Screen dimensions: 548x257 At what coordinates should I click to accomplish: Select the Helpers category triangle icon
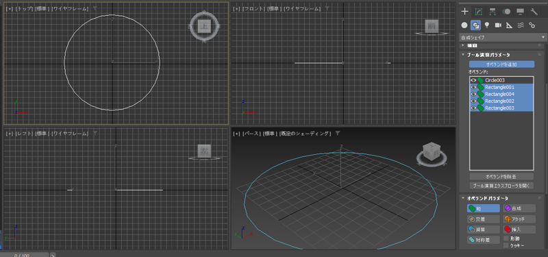(509, 25)
